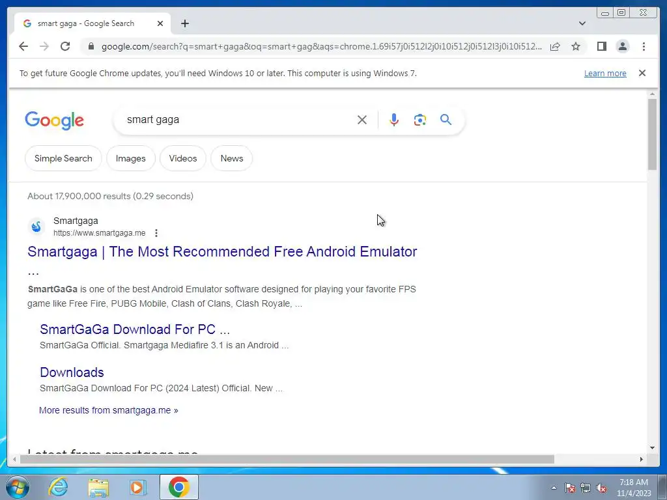
Task: Click into the smart gaga search field
Action: pyautogui.click(x=238, y=120)
